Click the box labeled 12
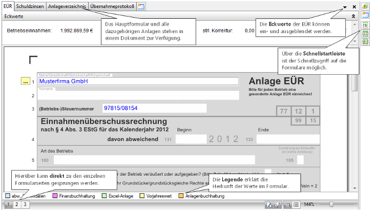 click(298, 112)
